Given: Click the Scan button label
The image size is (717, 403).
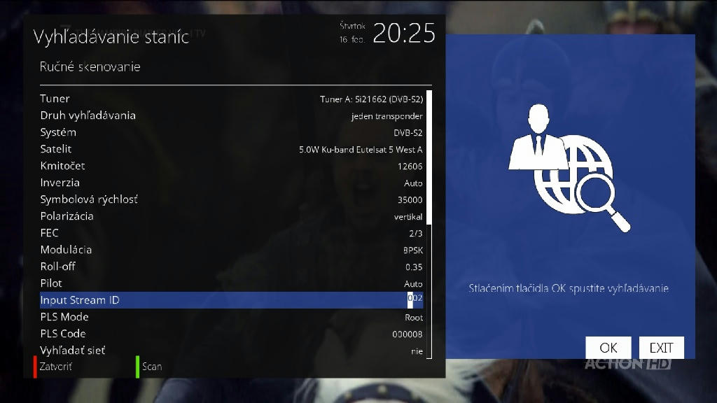Looking at the screenshot, I should [x=152, y=367].
